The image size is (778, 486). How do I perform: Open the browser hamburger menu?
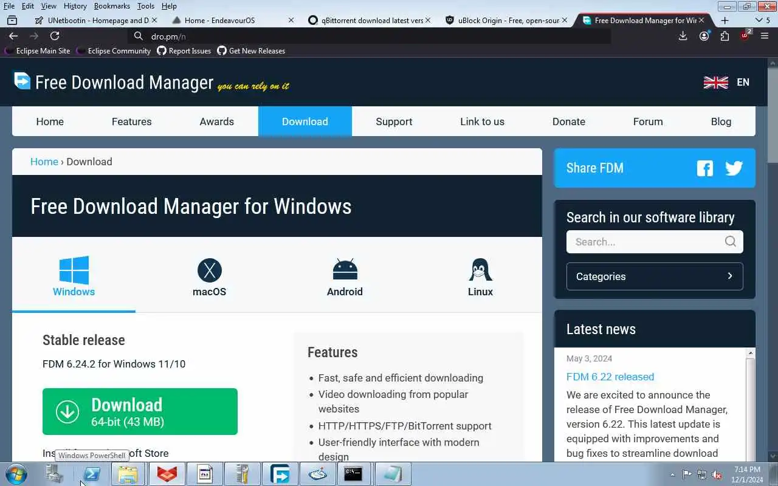pos(765,36)
